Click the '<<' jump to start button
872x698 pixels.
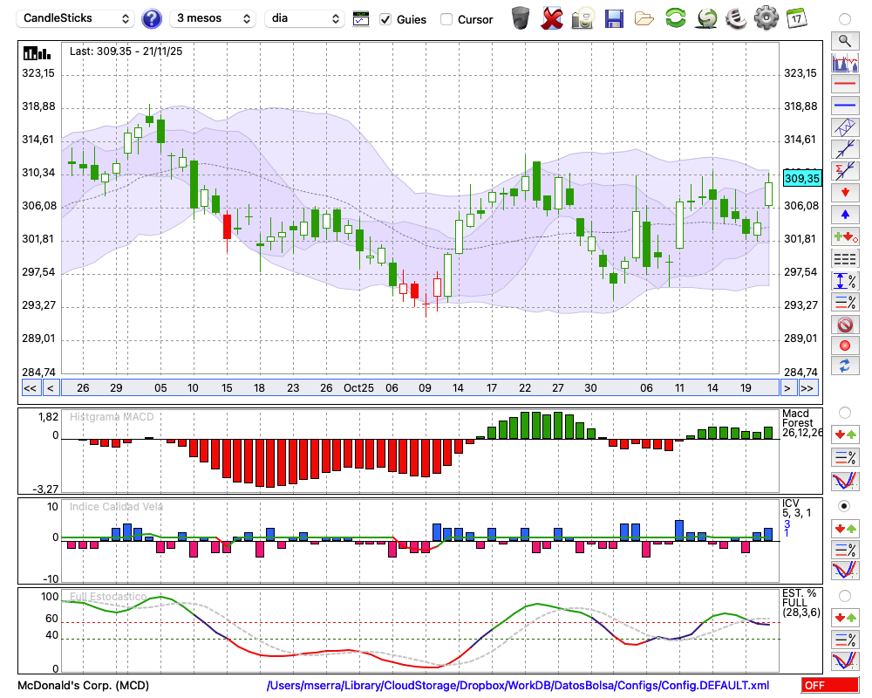[30, 387]
